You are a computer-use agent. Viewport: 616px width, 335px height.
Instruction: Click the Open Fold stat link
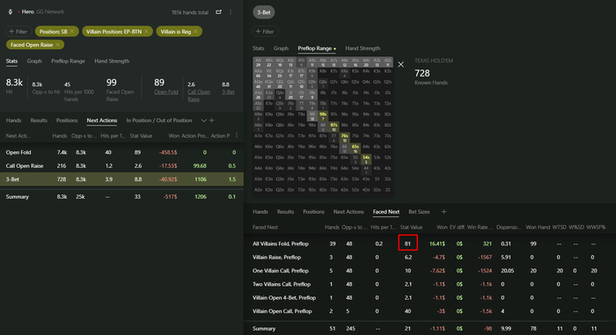[x=165, y=92]
